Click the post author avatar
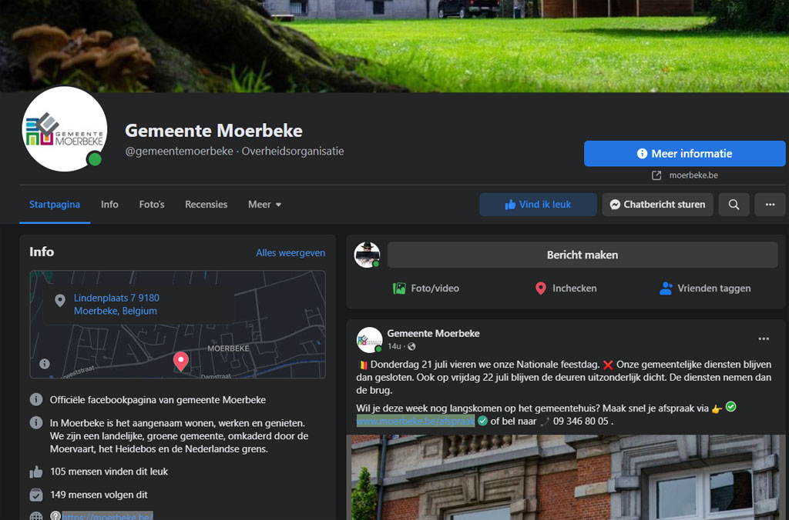The image size is (789, 520). coord(369,340)
